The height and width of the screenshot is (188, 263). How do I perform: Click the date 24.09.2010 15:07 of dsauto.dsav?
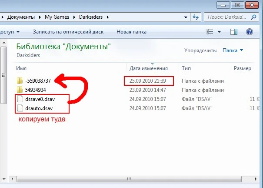(148, 108)
